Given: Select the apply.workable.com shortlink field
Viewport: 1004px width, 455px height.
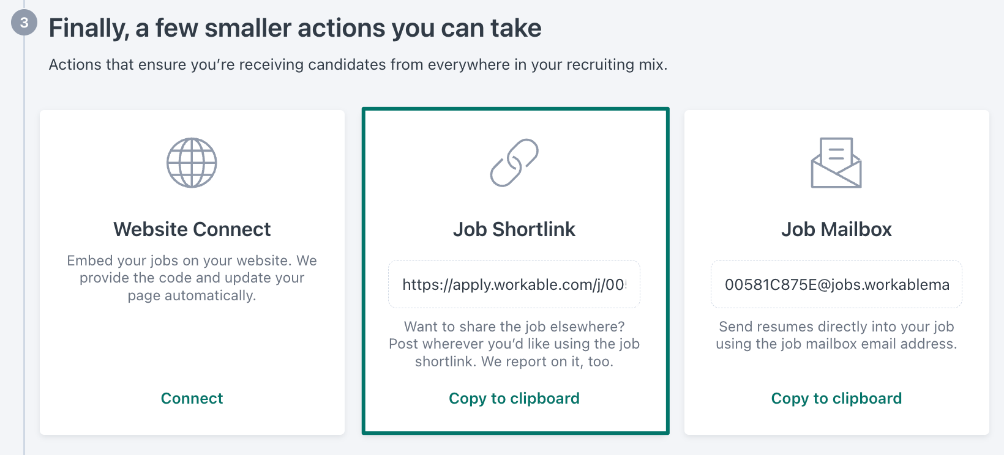Looking at the screenshot, I should pos(514,284).
